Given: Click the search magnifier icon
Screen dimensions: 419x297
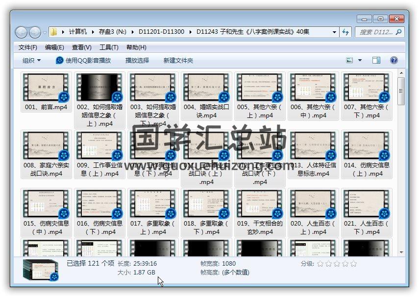Looking at the screenshot, I should (399, 32).
